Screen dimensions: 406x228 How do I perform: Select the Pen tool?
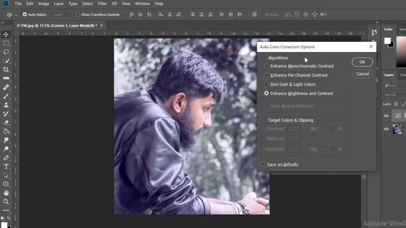point(6,158)
